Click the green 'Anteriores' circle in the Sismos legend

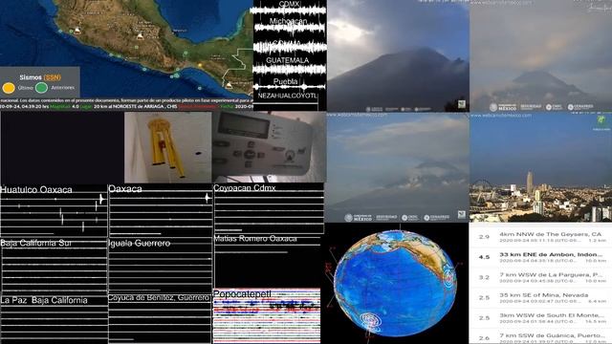tap(41, 88)
